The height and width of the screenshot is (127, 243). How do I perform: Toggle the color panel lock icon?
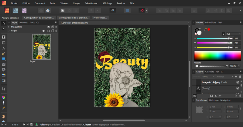223,34
